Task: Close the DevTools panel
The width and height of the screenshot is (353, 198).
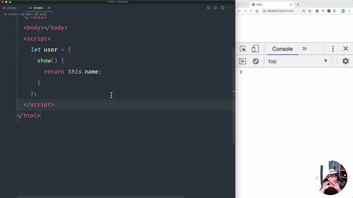Action: click(x=346, y=49)
